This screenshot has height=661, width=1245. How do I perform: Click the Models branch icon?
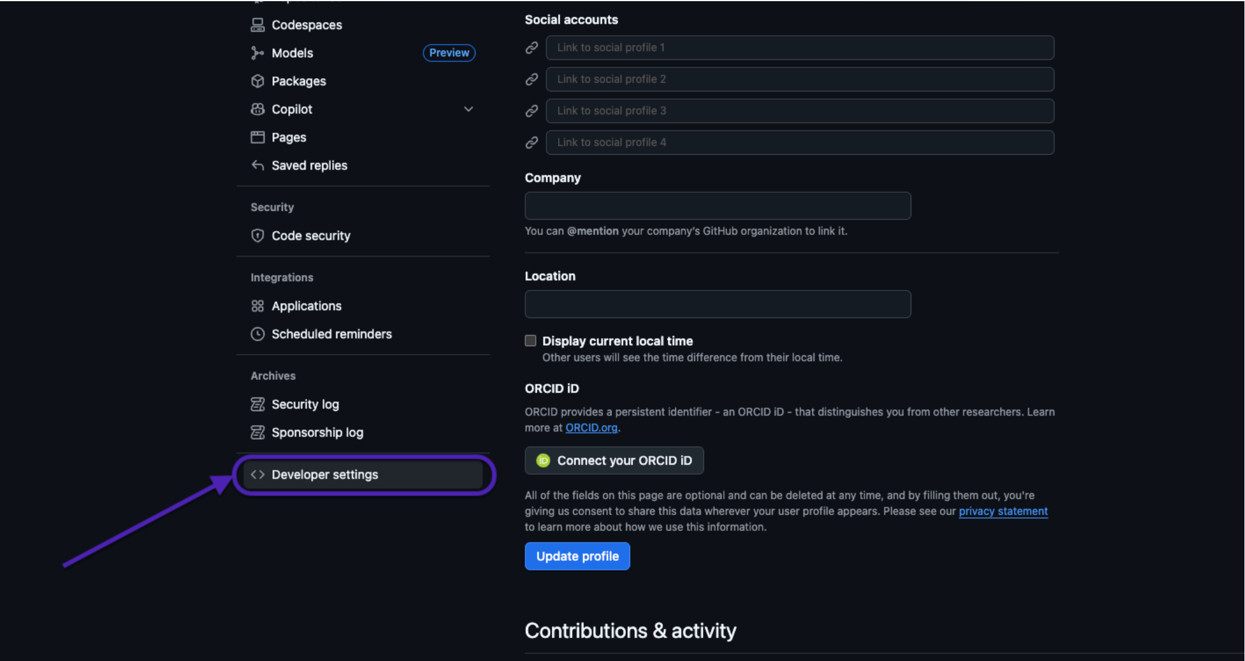(257, 53)
